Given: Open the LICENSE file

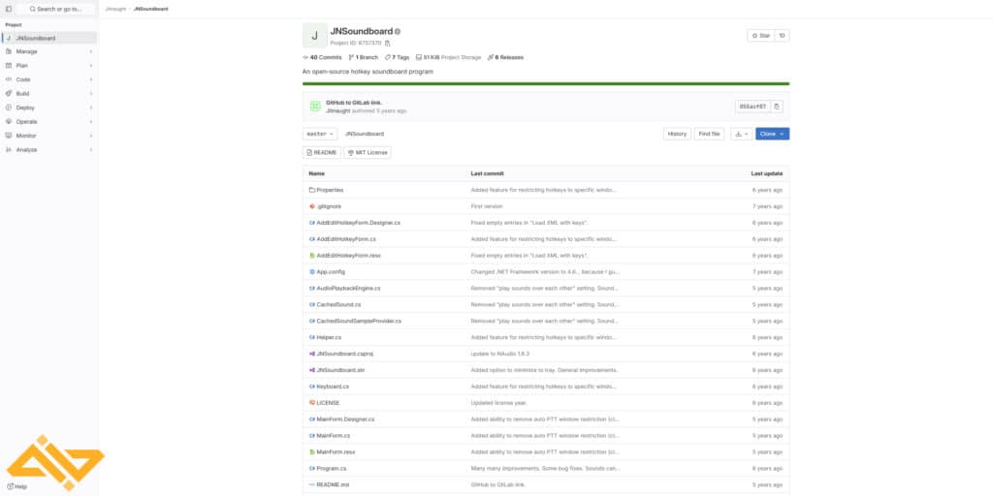Looking at the screenshot, I should 328,403.
